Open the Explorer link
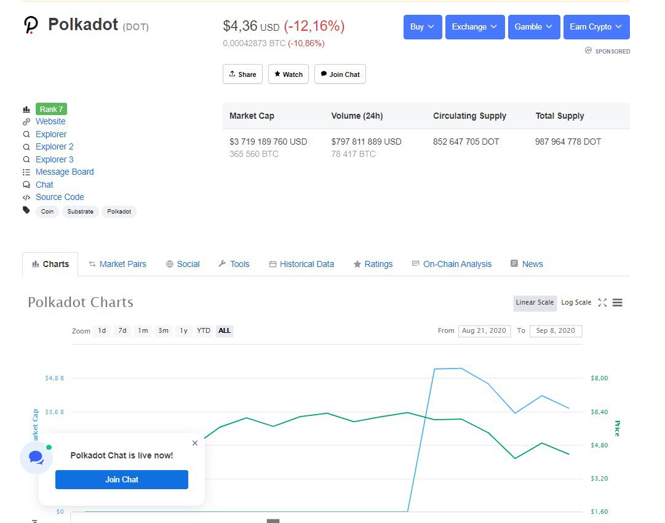665x523 pixels. 51,134
